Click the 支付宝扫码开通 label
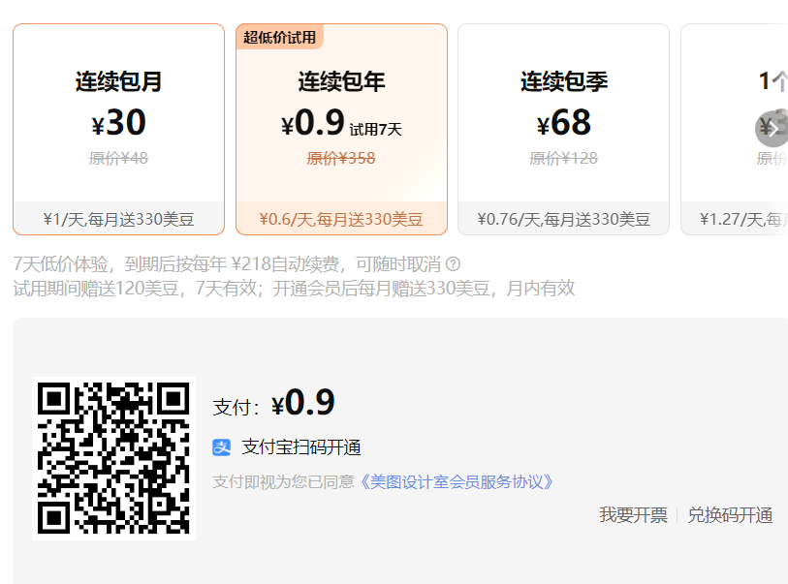 [301, 447]
